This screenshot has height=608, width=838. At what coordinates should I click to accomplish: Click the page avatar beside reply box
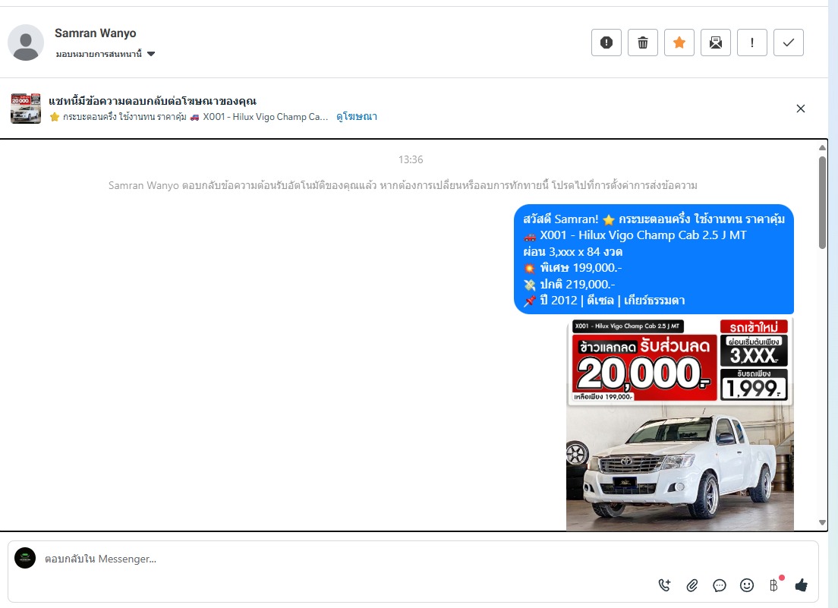click(x=25, y=558)
